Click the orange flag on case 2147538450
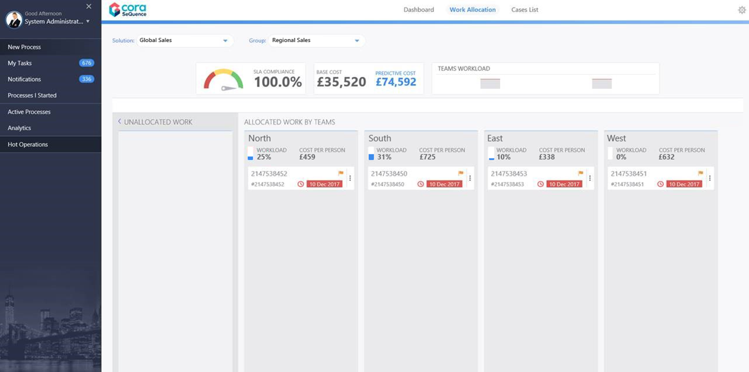 (x=461, y=173)
